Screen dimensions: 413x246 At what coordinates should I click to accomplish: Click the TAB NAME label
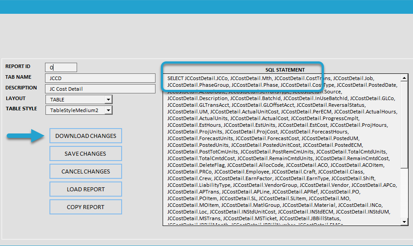click(18, 77)
